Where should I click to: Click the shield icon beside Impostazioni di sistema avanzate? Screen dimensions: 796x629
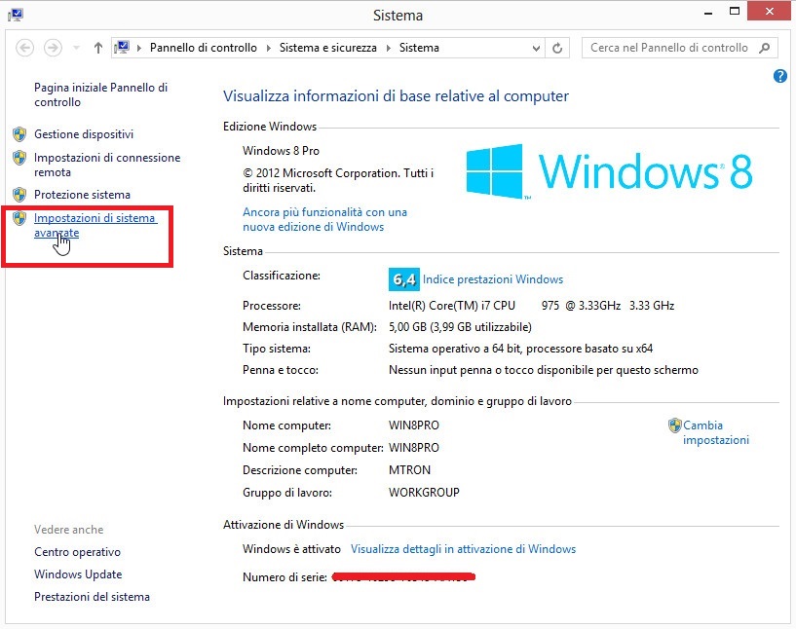point(19,218)
